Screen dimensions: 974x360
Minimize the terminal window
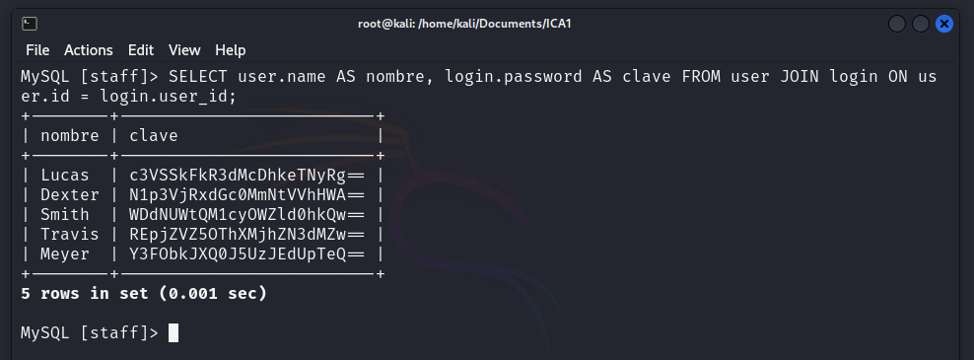pos(897,25)
